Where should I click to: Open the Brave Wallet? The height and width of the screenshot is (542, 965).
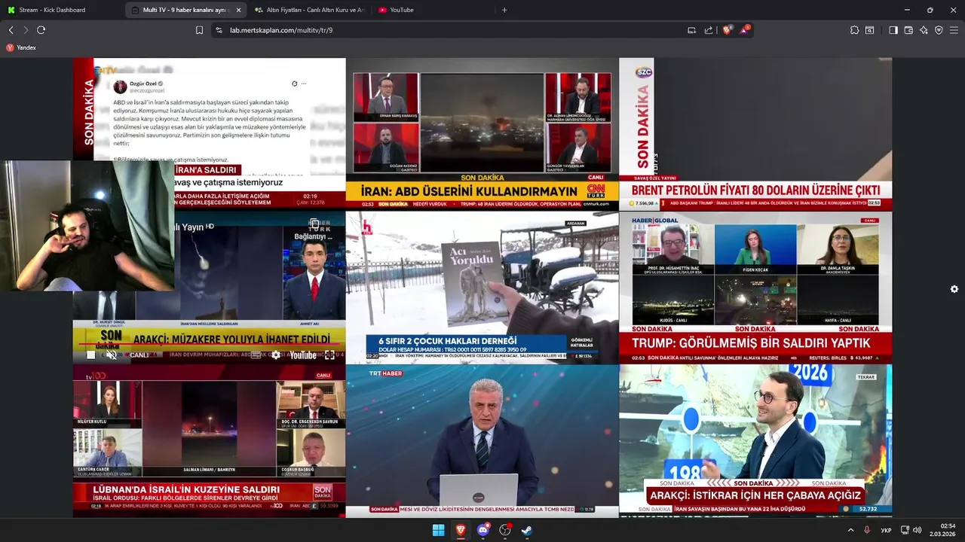[908, 30]
